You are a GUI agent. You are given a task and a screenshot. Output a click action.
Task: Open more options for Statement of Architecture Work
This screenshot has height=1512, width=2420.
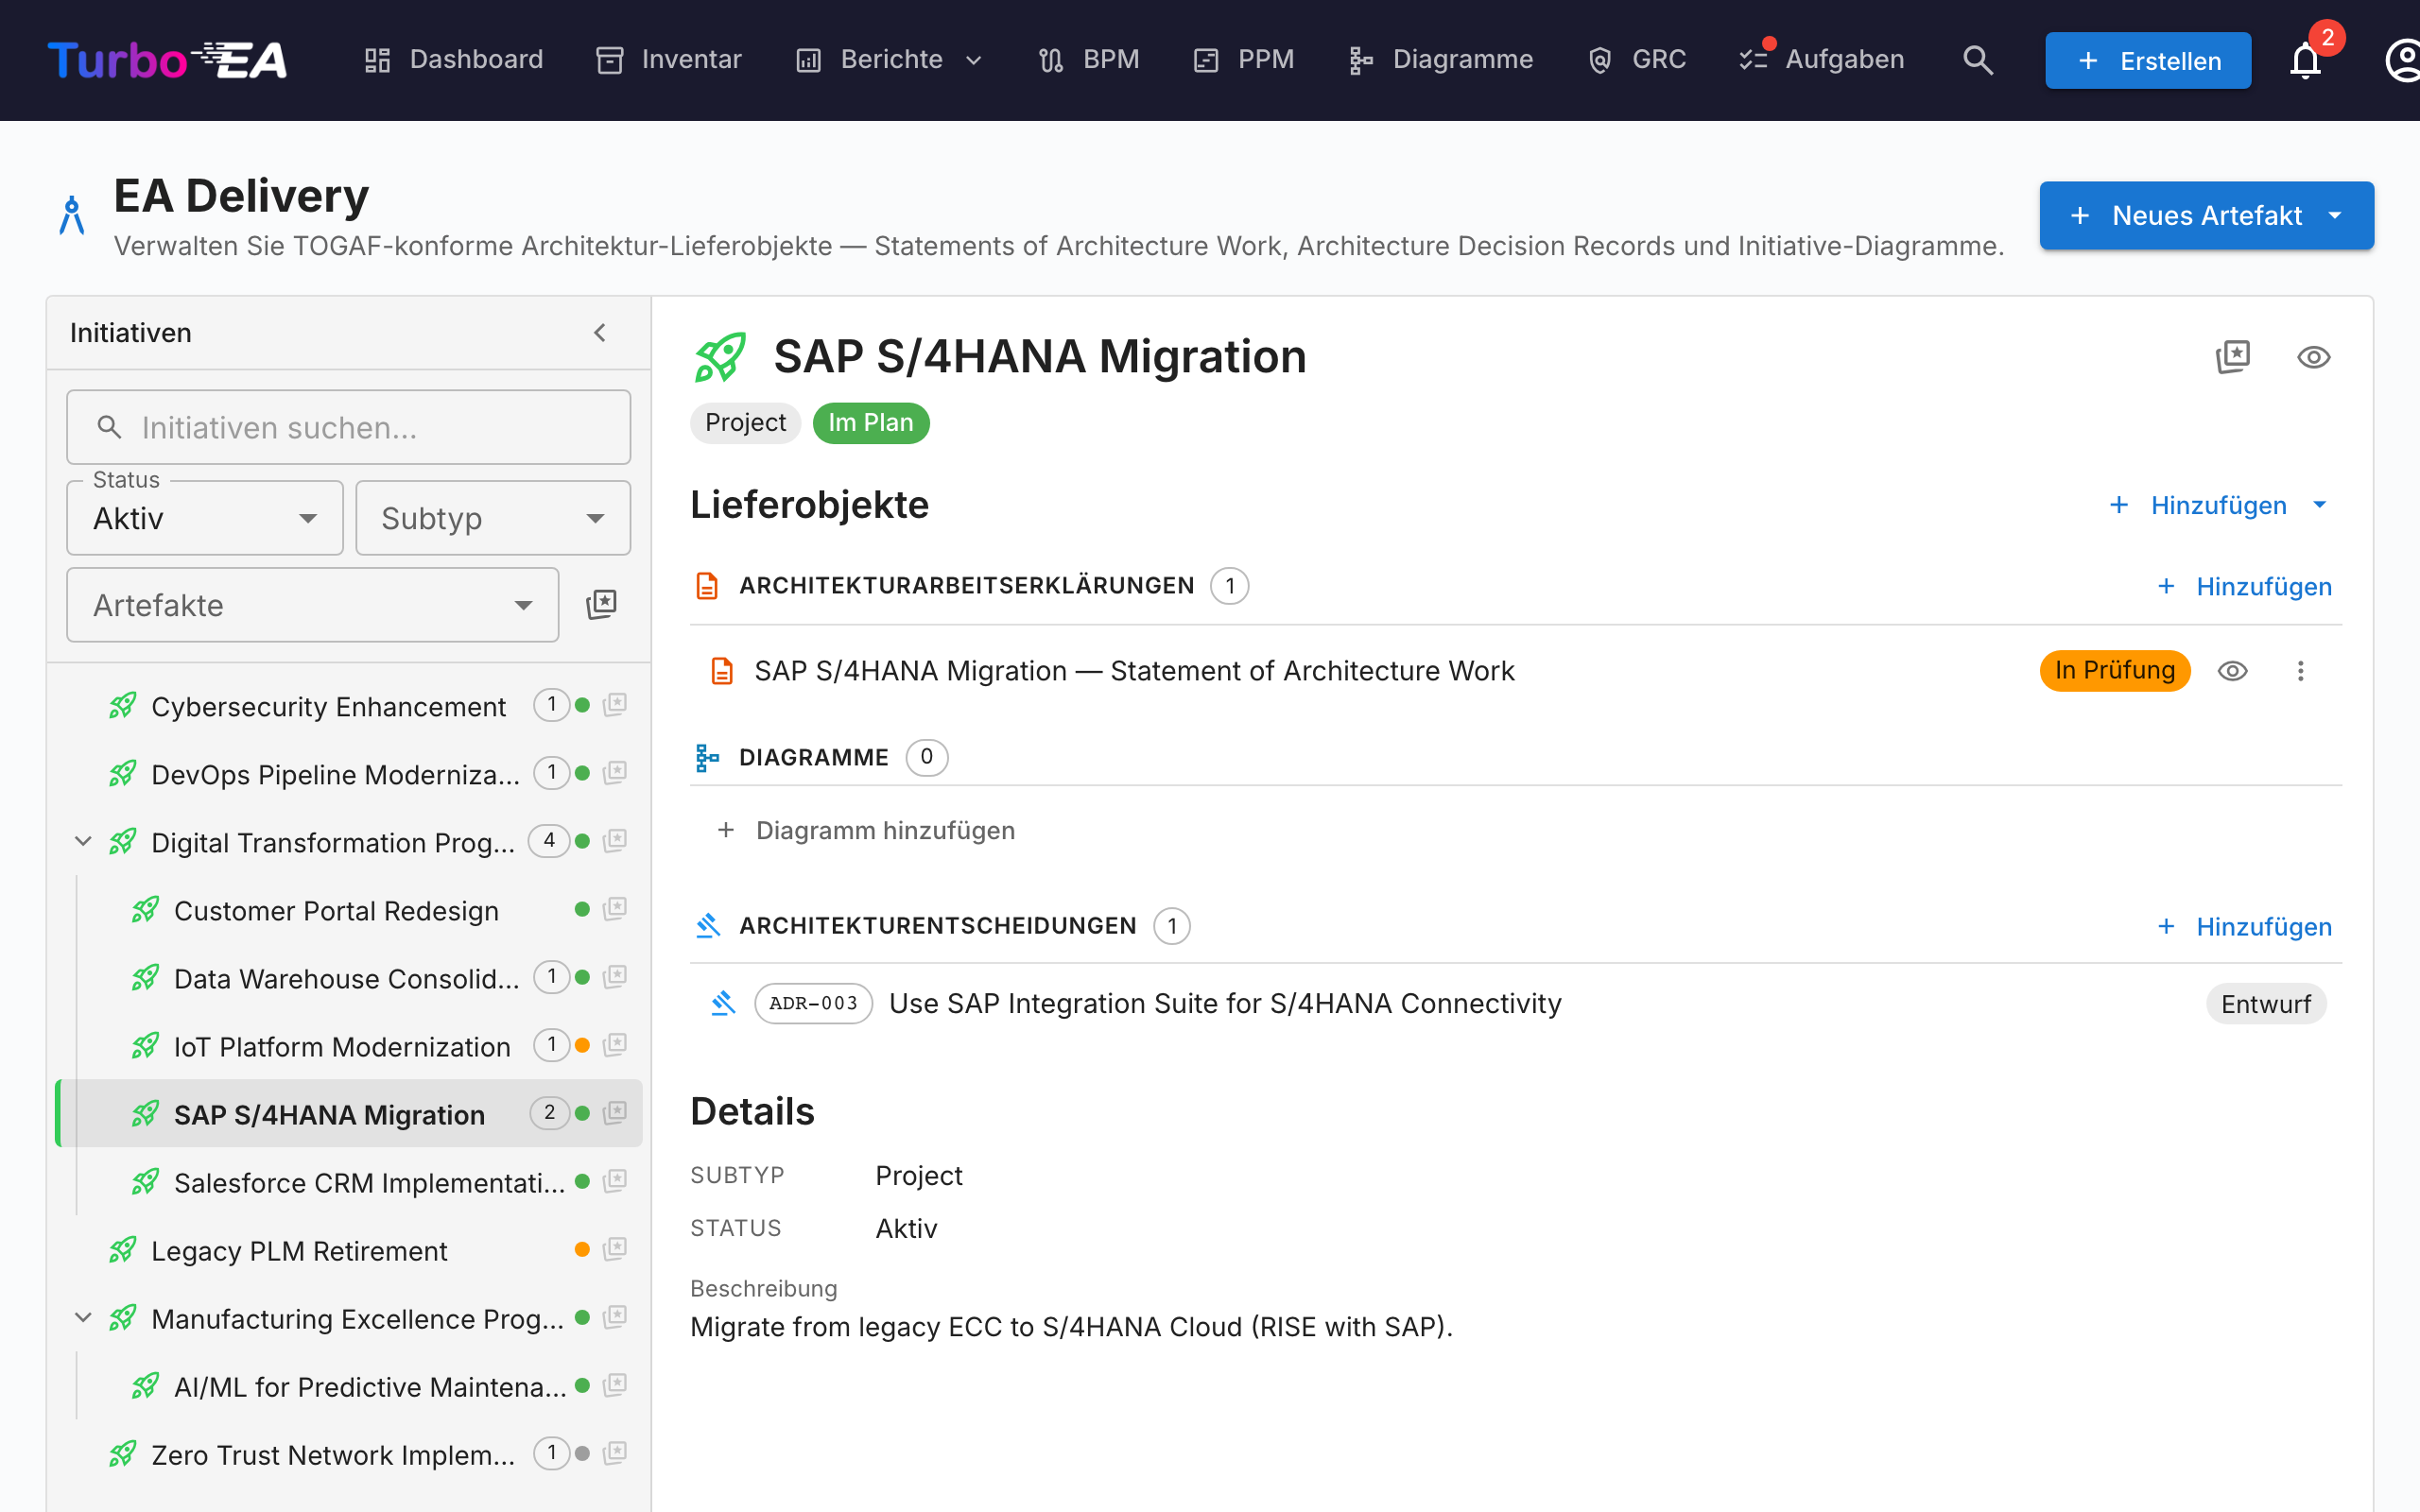pyautogui.click(x=2300, y=671)
